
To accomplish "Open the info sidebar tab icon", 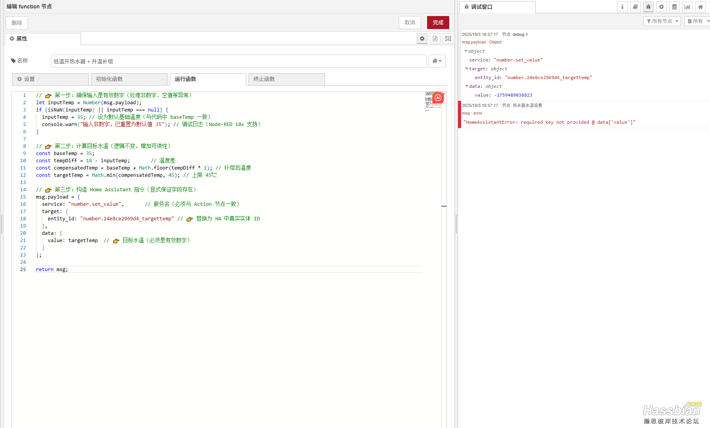I will (622, 7).
